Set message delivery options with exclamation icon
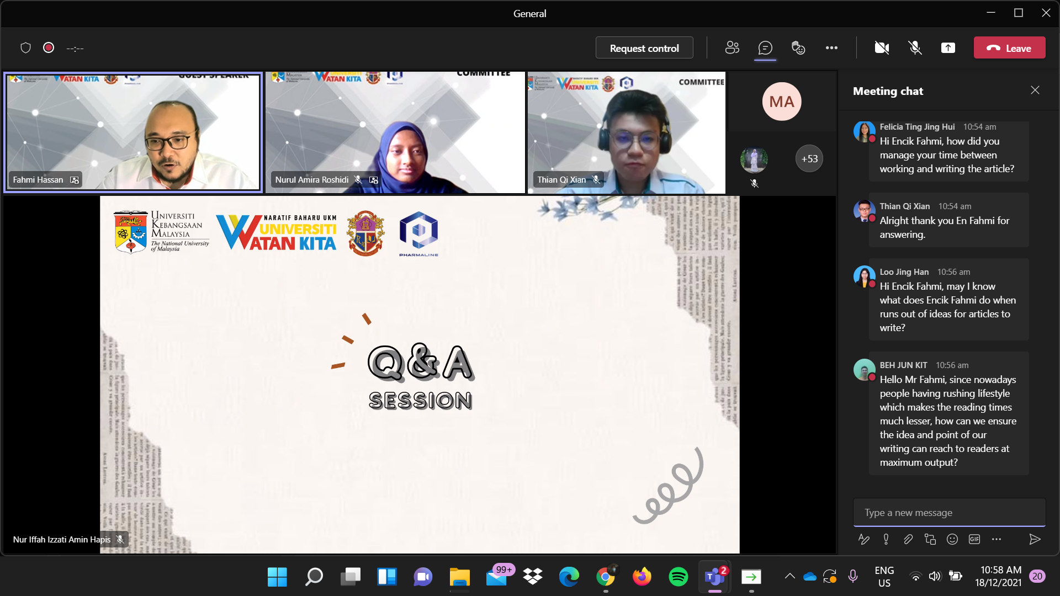This screenshot has height=596, width=1060. (x=886, y=539)
